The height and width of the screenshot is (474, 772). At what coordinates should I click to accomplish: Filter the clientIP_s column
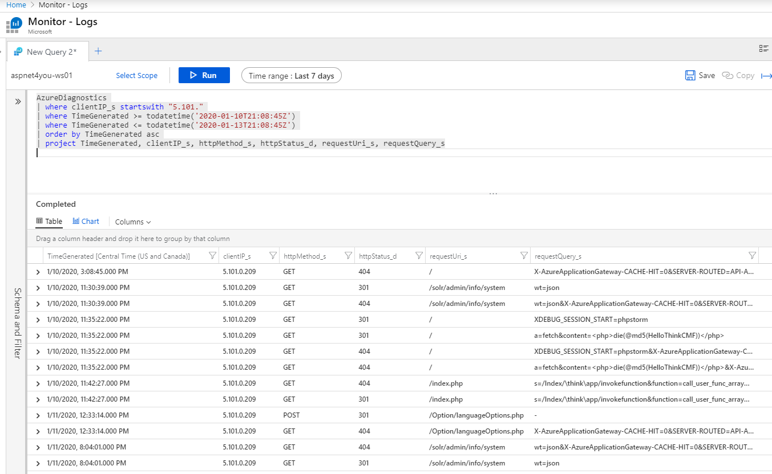point(273,256)
